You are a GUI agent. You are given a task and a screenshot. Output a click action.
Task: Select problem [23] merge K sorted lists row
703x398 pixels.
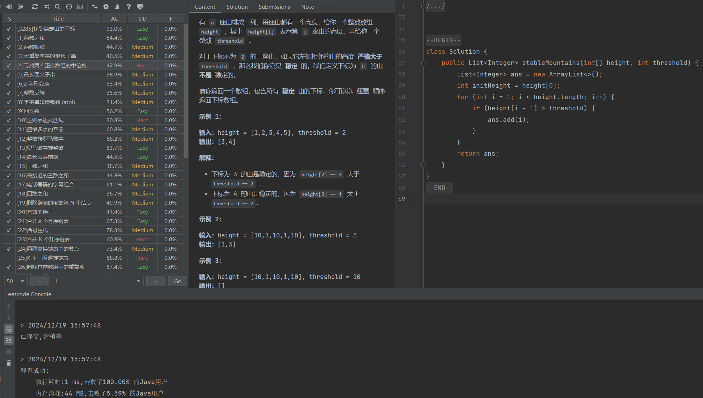[x=44, y=239]
